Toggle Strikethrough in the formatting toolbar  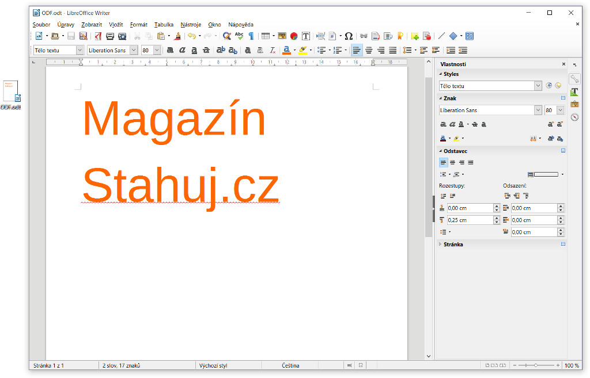coord(206,51)
